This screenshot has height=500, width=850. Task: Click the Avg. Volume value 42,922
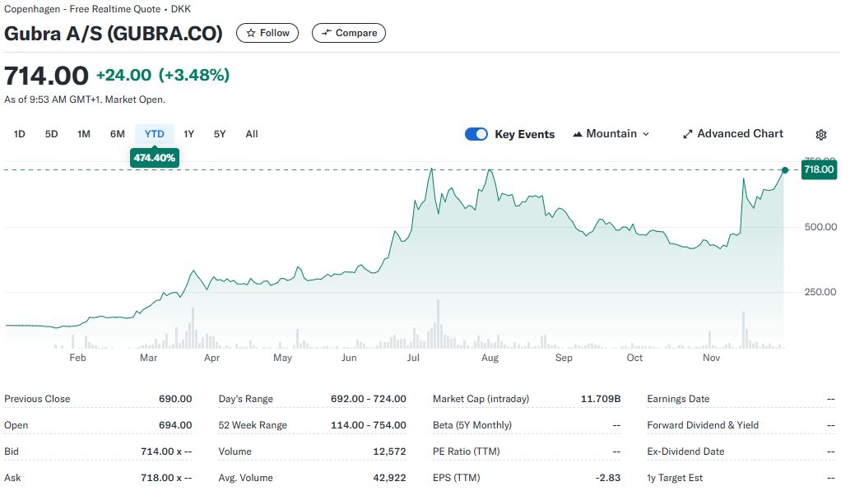(389, 478)
